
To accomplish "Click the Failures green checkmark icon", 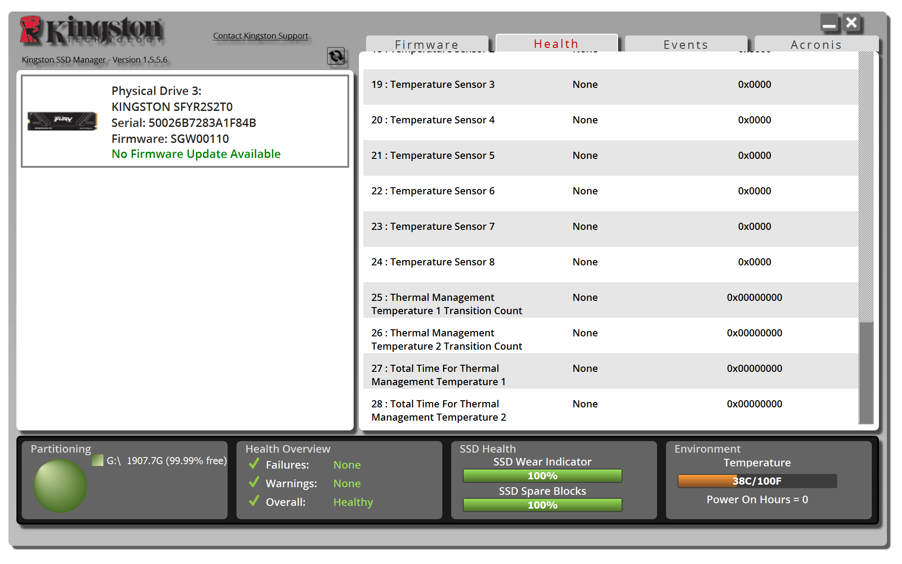I will (254, 464).
